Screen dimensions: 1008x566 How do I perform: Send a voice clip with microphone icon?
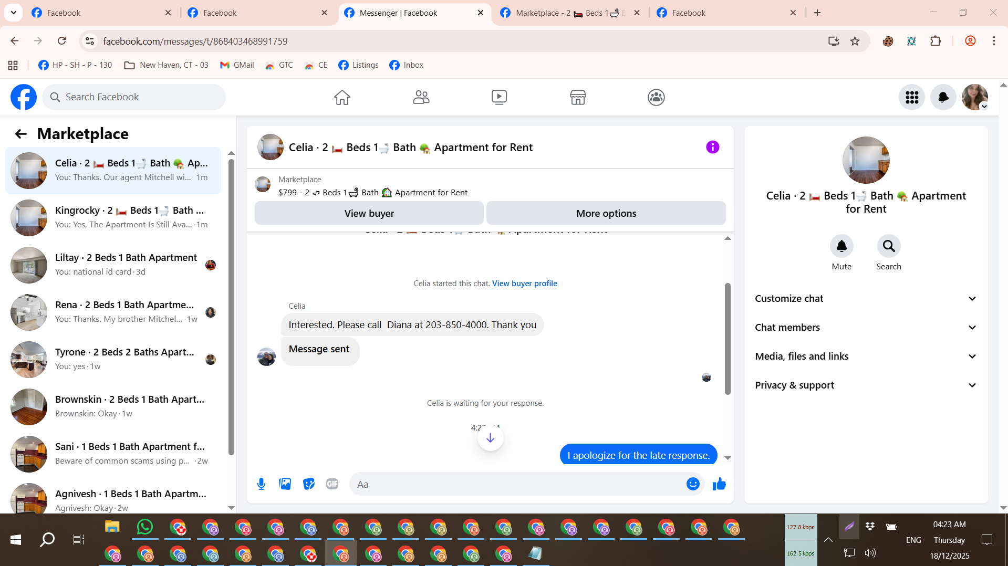[261, 484]
